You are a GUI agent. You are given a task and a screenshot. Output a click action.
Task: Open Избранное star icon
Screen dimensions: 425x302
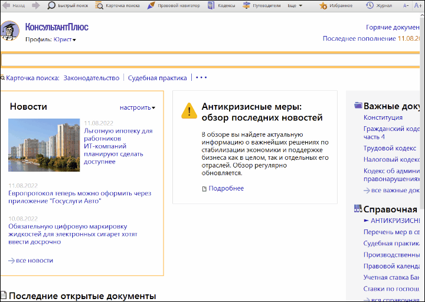pos(323,5)
